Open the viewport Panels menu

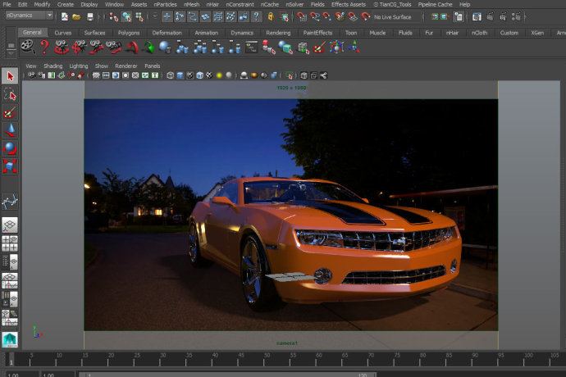pyautogui.click(x=152, y=66)
